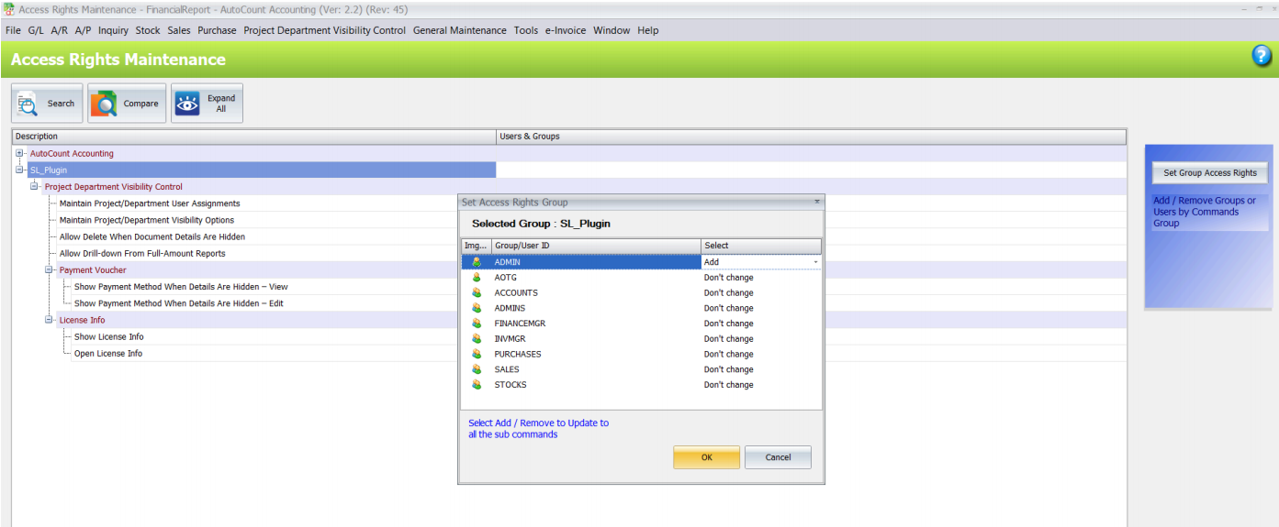Click the STOCKS group icon

(x=477, y=385)
